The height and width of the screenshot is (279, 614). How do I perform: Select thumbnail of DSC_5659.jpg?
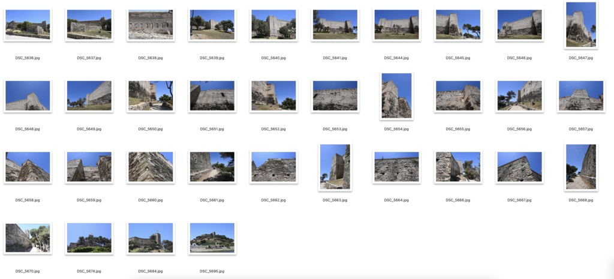(x=89, y=167)
